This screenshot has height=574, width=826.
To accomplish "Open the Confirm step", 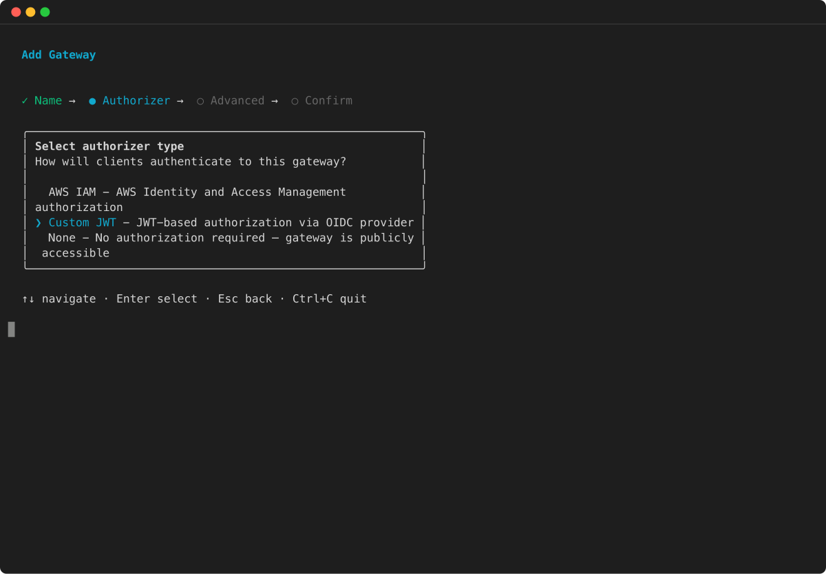I will pyautogui.click(x=328, y=100).
